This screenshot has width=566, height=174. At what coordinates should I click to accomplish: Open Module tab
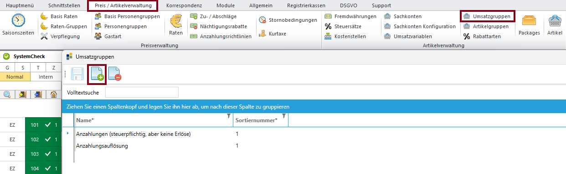coord(226,5)
